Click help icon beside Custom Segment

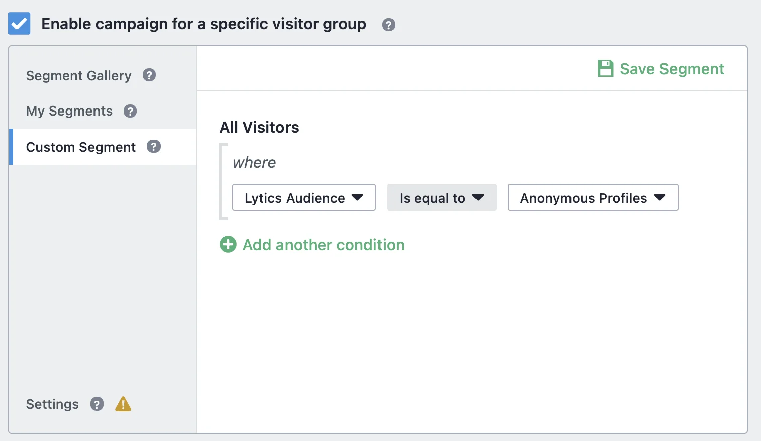click(154, 147)
